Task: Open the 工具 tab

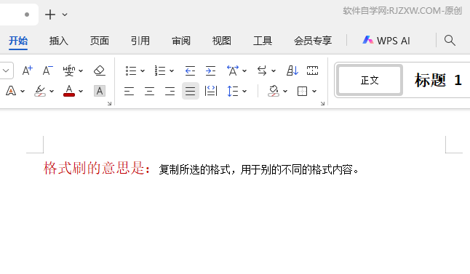Action: [263, 41]
